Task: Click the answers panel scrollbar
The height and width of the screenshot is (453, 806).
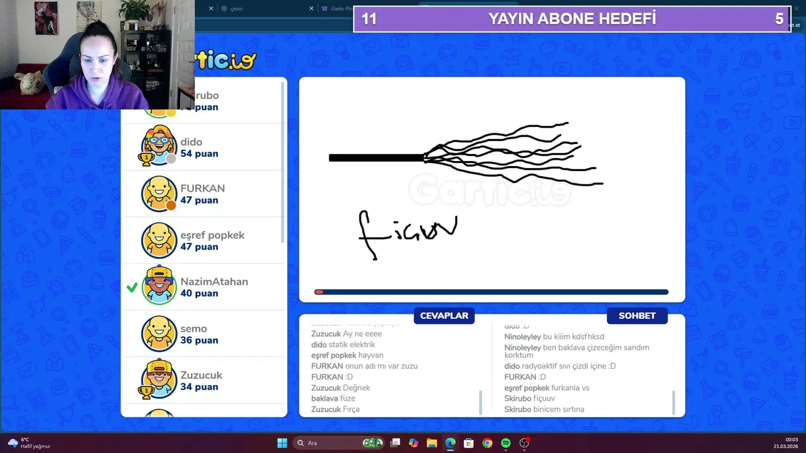Action: click(x=480, y=403)
